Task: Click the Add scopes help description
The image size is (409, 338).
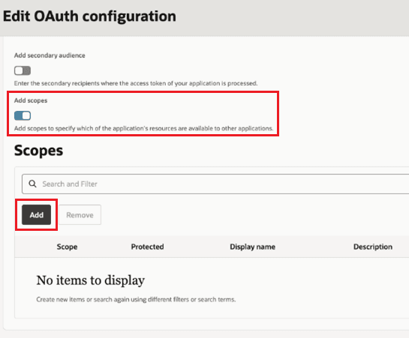Action: pos(143,128)
